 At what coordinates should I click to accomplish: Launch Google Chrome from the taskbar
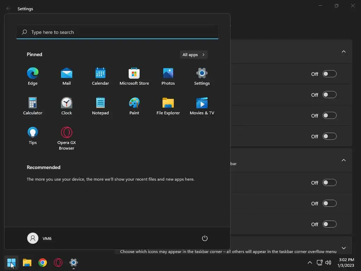[43, 263]
